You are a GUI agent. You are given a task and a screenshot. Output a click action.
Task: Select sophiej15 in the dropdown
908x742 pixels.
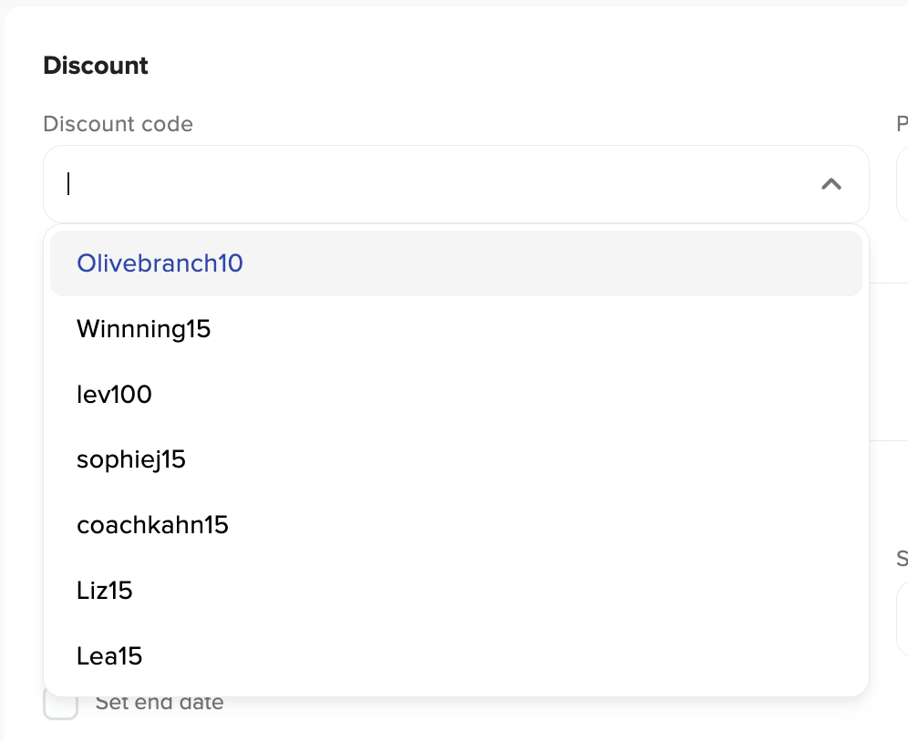(x=131, y=460)
